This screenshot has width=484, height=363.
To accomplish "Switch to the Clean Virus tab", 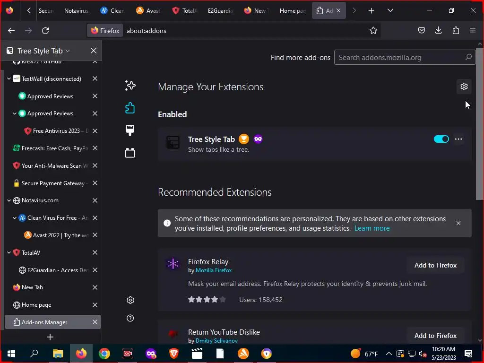I will [x=112, y=11].
